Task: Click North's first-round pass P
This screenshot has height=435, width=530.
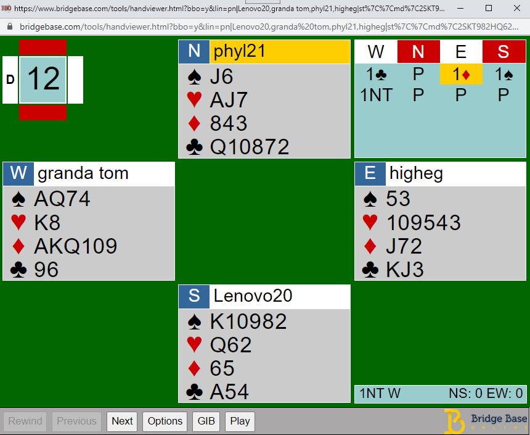Action: 418,74
